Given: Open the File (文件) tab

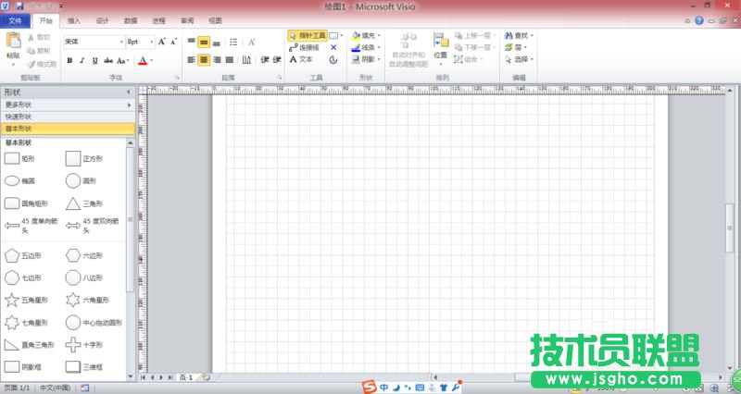Looking at the screenshot, I should (15, 20).
